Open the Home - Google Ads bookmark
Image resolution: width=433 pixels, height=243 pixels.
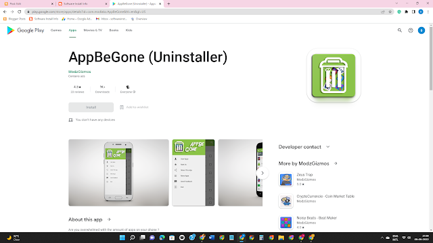click(77, 19)
